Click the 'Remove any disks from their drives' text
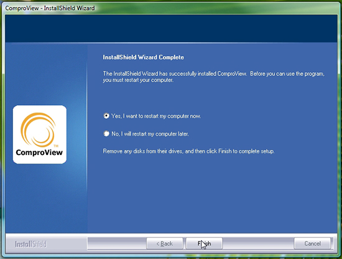This screenshot has height=259, width=342. (188, 151)
